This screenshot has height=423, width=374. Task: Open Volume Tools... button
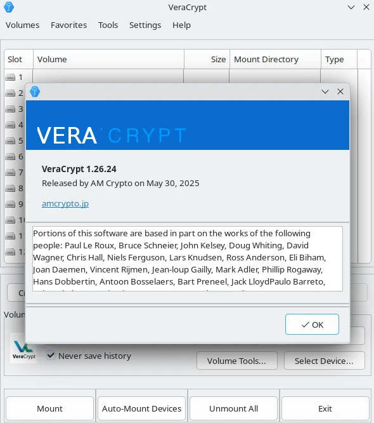pyautogui.click(x=236, y=361)
